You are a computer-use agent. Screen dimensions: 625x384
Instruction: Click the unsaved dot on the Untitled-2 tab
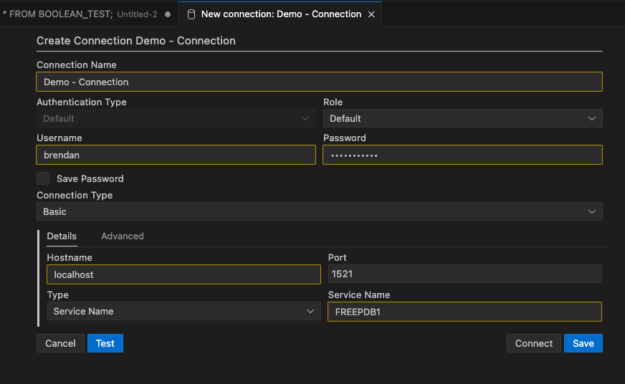click(x=168, y=14)
